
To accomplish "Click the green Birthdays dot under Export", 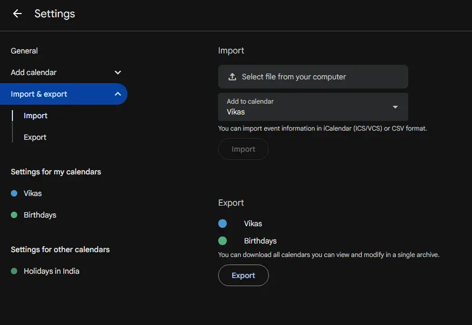I will click(222, 240).
